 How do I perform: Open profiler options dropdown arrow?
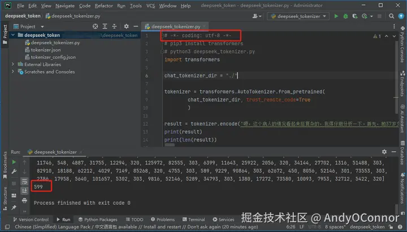pos(371,16)
